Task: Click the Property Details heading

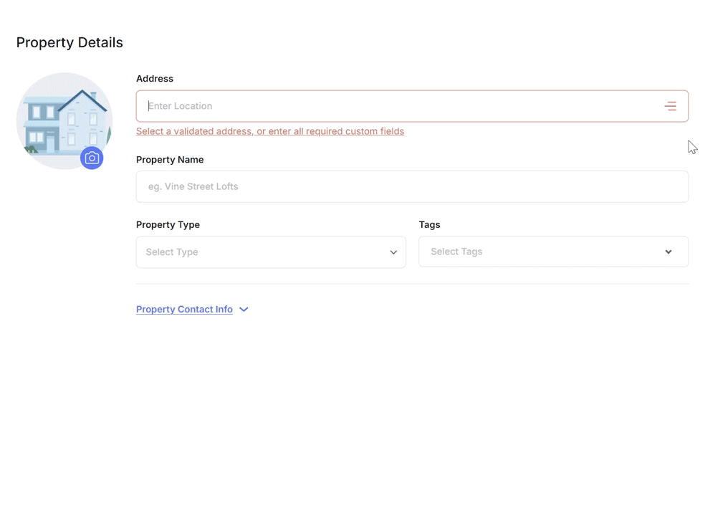Action: point(69,42)
